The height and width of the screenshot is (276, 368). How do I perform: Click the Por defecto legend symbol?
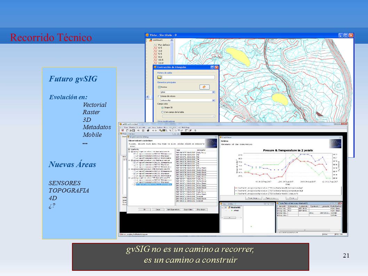pyautogui.click(x=155, y=45)
